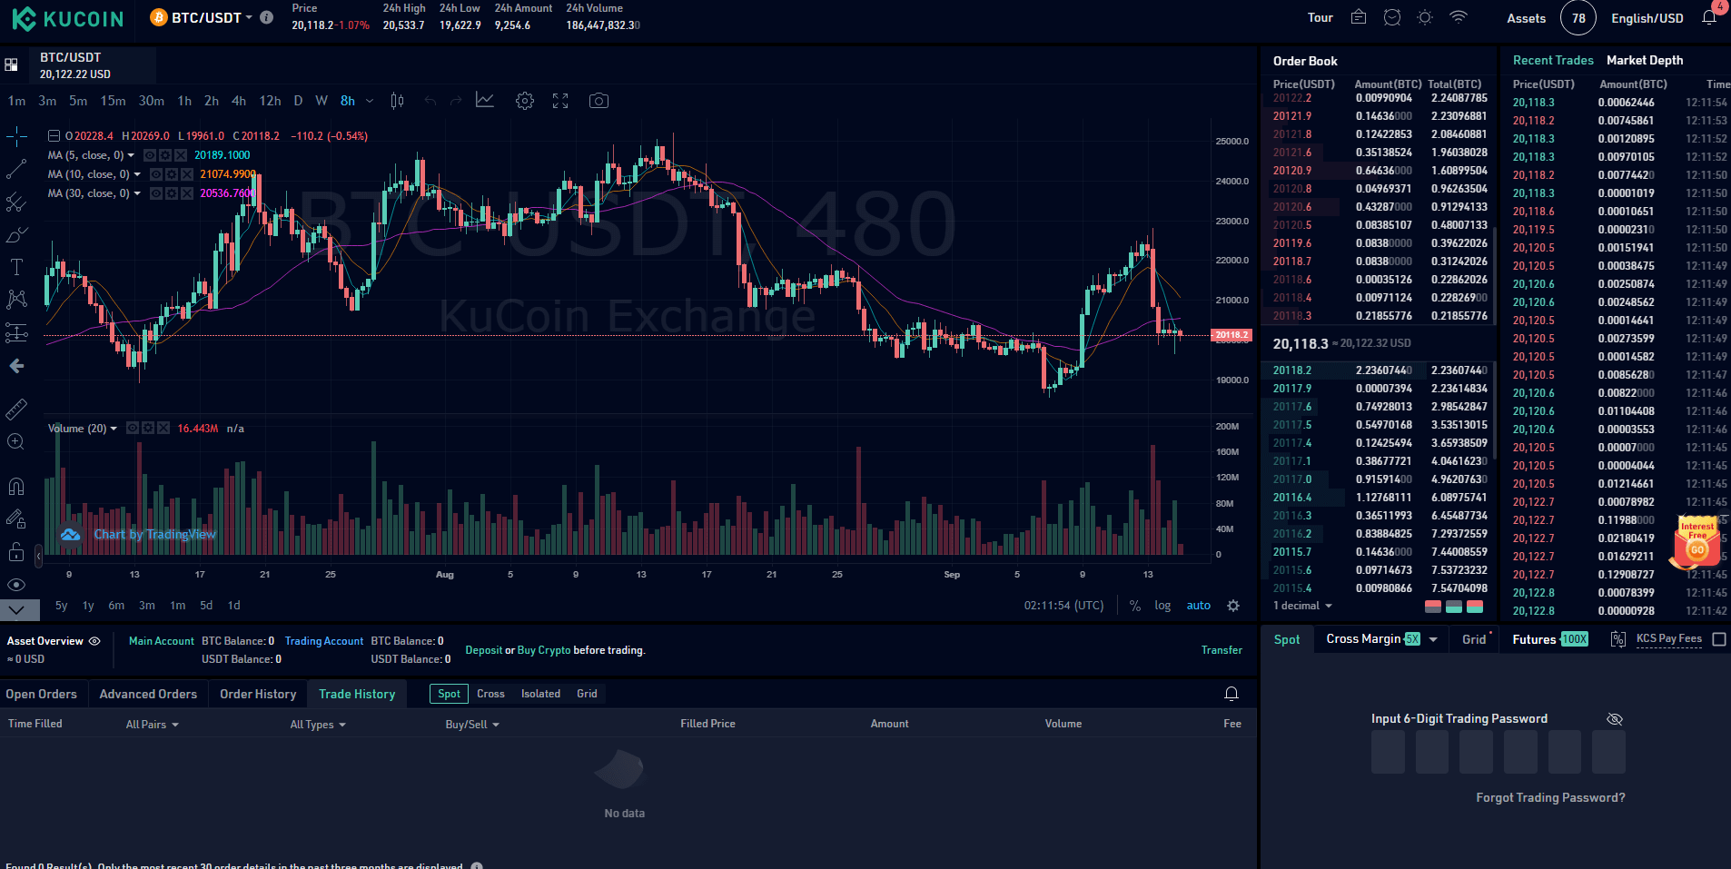The width and height of the screenshot is (1731, 869).
Task: Switch to Order History tab
Action: point(258,694)
